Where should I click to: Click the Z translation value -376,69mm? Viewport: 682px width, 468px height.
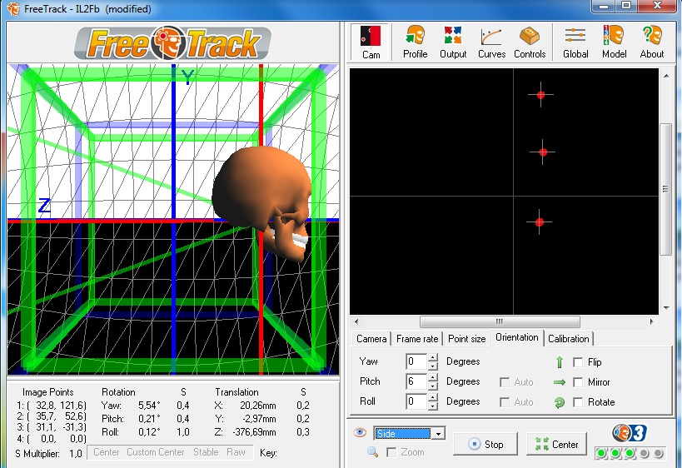pos(255,432)
